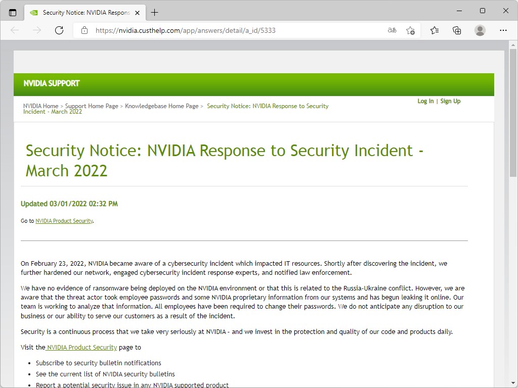
Task: Click 'See the current list of NVIDIA security bulletins'
Action: tap(105, 374)
